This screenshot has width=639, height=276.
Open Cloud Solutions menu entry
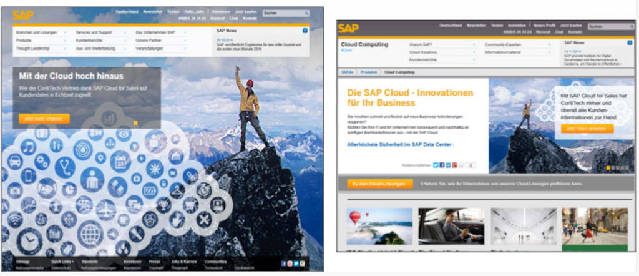tap(423, 52)
